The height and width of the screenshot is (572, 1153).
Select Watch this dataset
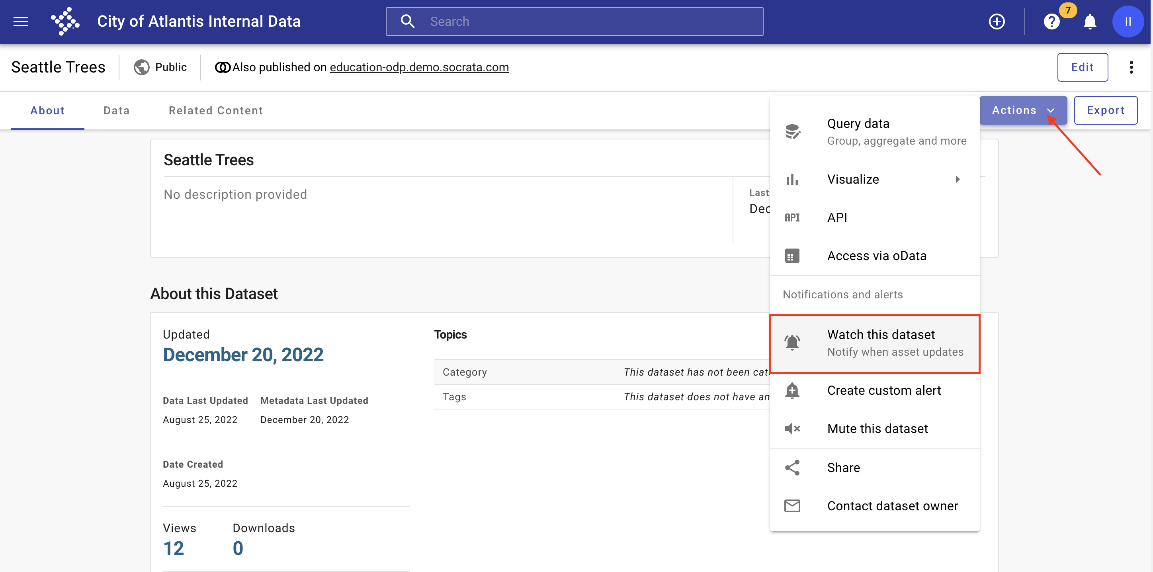tap(875, 343)
